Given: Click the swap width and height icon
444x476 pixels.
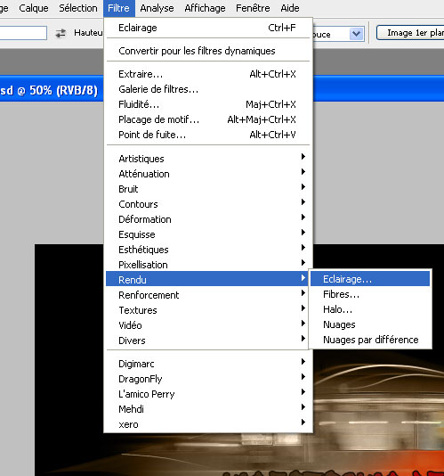Looking at the screenshot, I should click(61, 33).
